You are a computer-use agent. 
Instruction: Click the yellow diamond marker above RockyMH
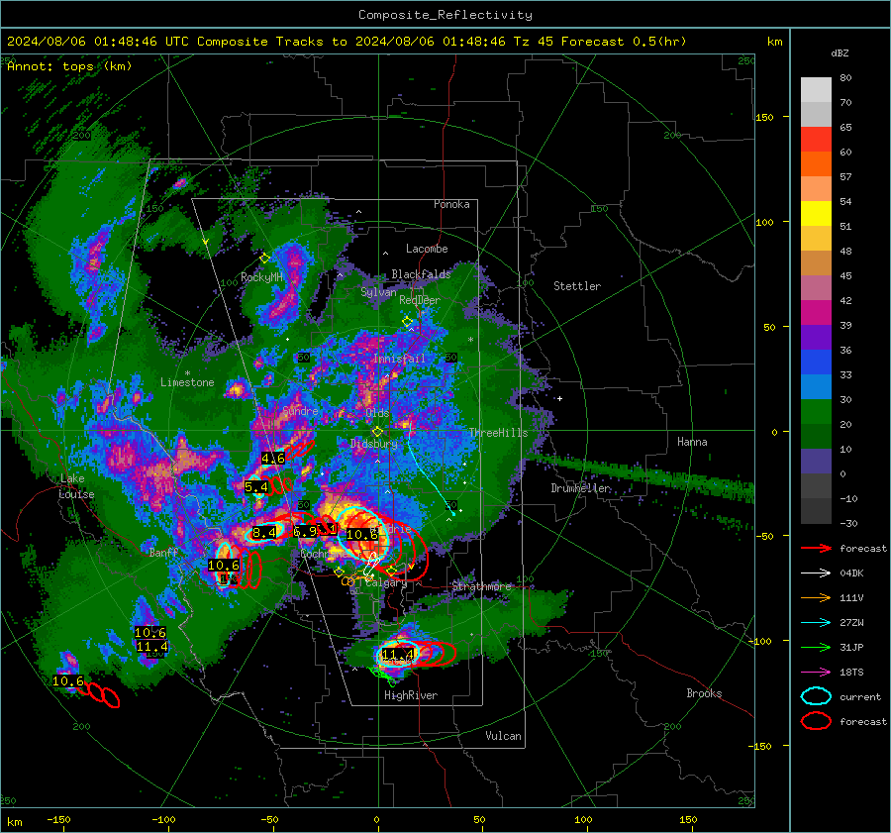pos(264,259)
